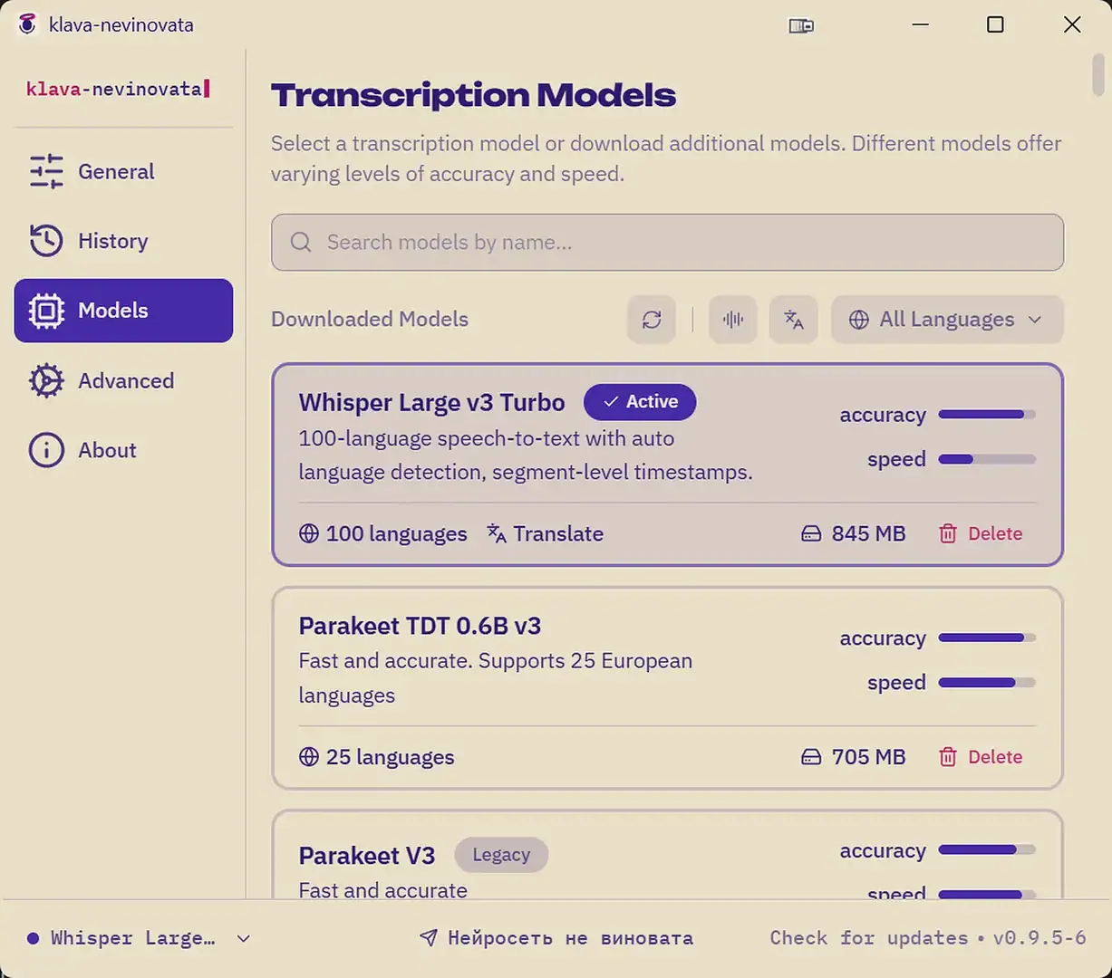The image size is (1112, 978).
Task: Toggle the translation capability filter
Action: (x=794, y=319)
